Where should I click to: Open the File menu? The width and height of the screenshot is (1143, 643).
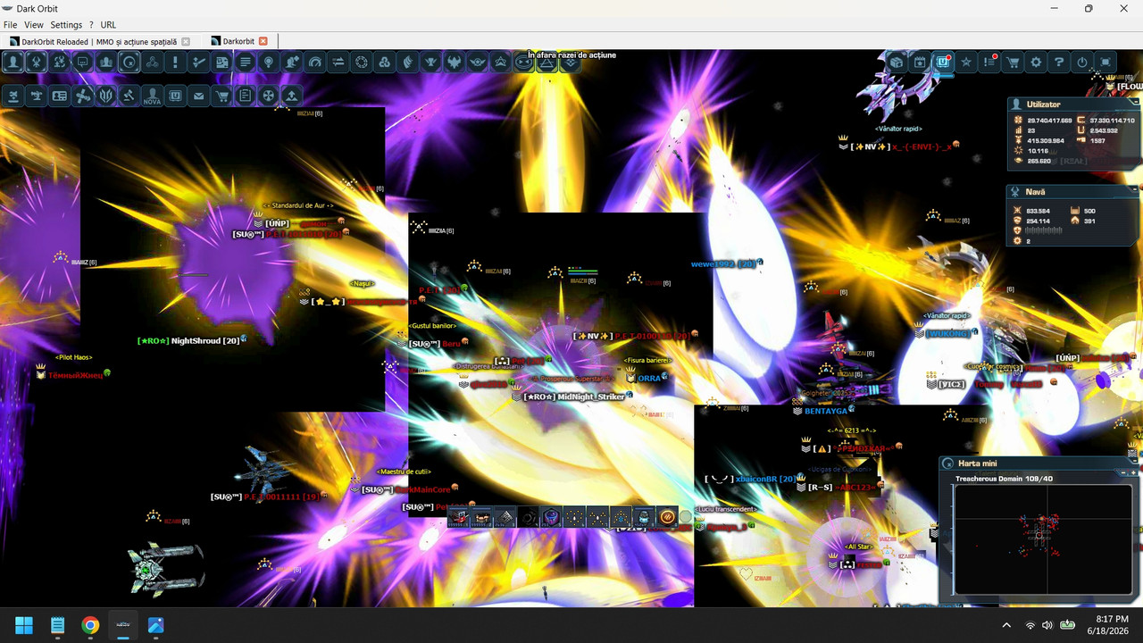point(11,25)
